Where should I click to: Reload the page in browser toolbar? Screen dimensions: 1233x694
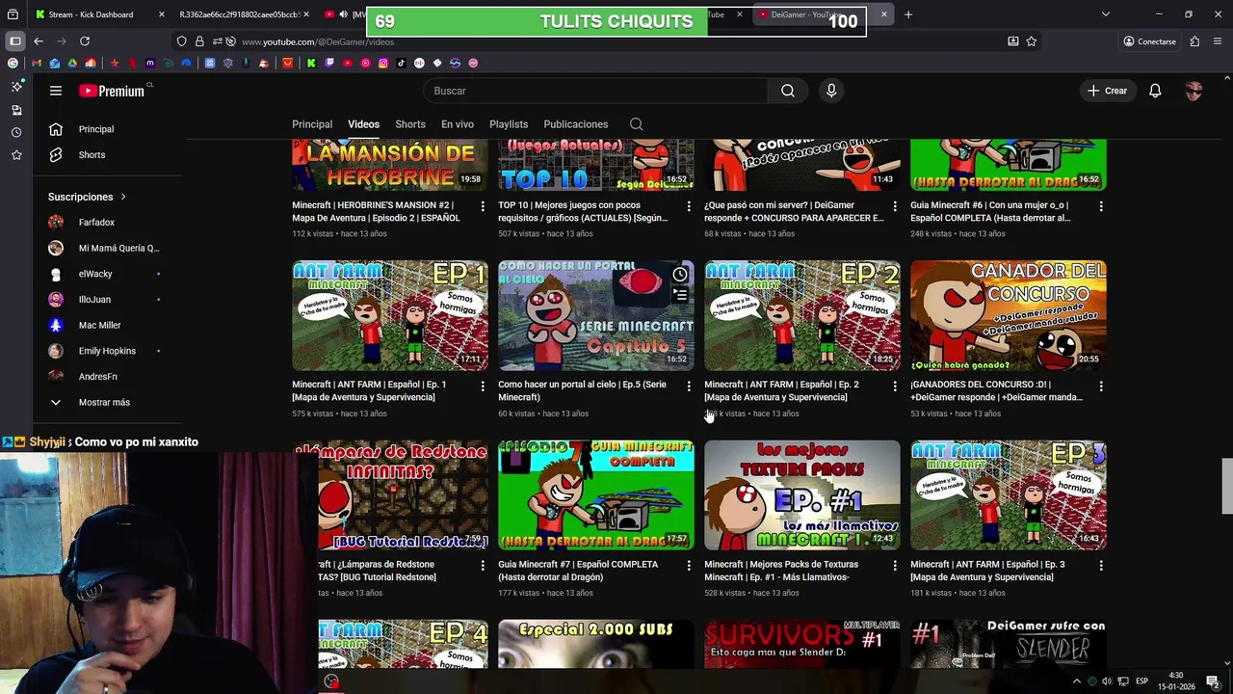(85, 41)
